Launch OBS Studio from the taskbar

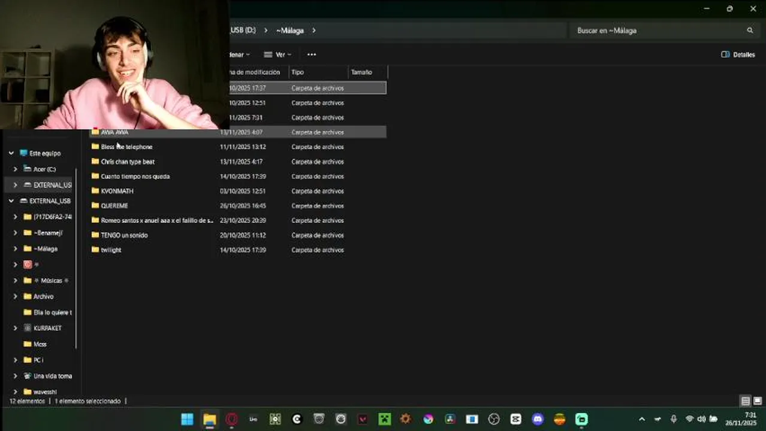tap(494, 419)
